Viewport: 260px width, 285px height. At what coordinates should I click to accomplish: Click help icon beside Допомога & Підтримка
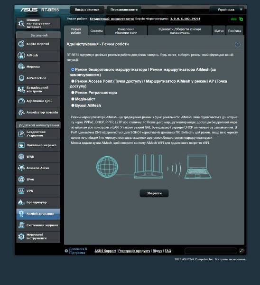[x=66, y=251]
